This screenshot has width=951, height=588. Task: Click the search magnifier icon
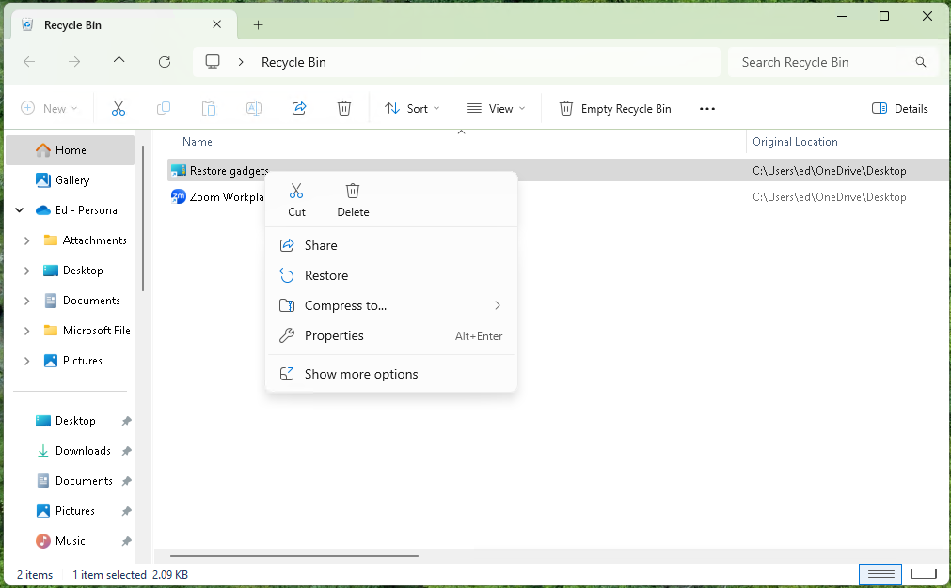[921, 62]
